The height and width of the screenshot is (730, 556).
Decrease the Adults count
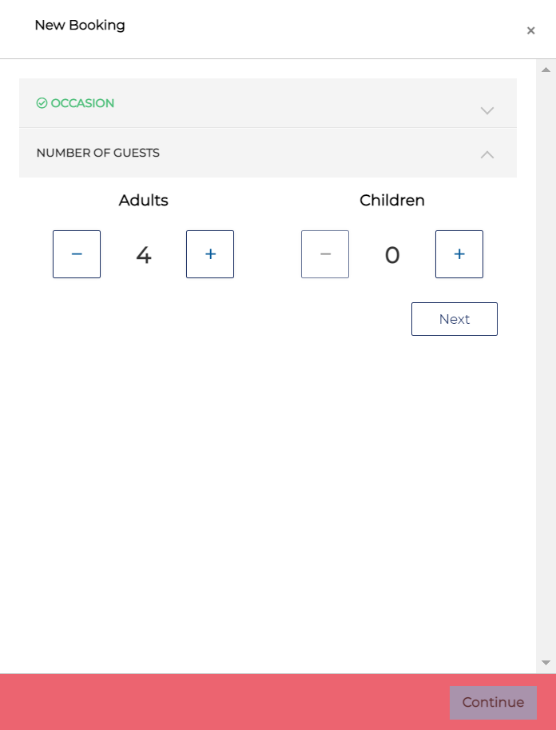click(x=77, y=254)
